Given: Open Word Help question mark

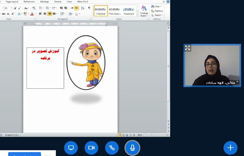Looking at the screenshot, I should point(168,2).
